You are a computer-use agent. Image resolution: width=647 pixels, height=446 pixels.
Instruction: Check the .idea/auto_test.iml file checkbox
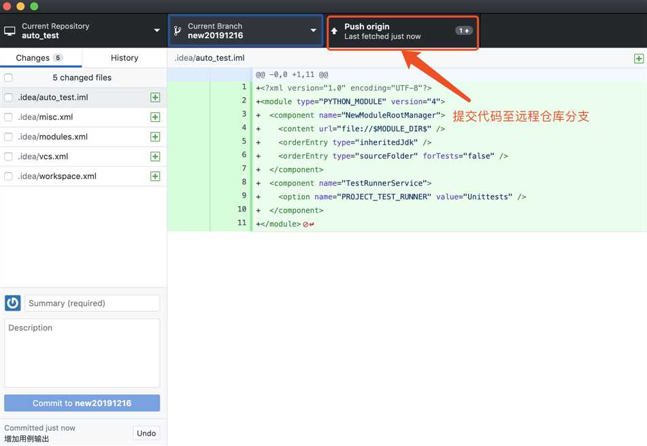(8, 97)
